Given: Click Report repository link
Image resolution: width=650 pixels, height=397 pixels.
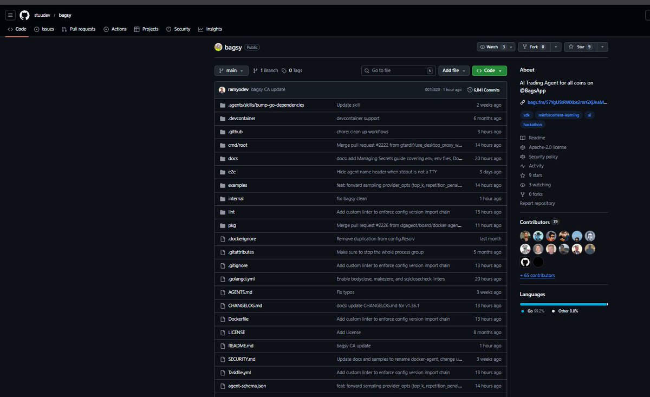Looking at the screenshot, I should tap(537, 204).
